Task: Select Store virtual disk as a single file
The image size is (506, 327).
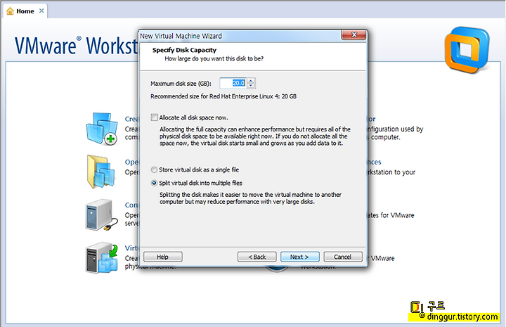Action: pos(154,169)
